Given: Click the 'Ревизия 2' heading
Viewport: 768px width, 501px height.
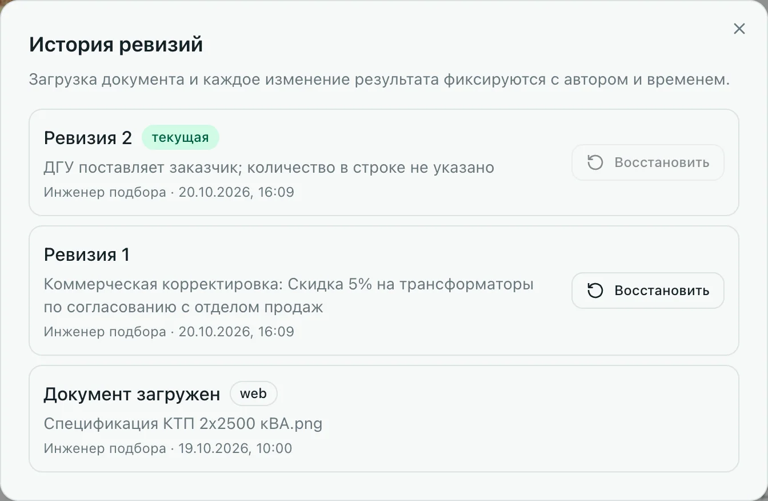Looking at the screenshot, I should pos(88,138).
